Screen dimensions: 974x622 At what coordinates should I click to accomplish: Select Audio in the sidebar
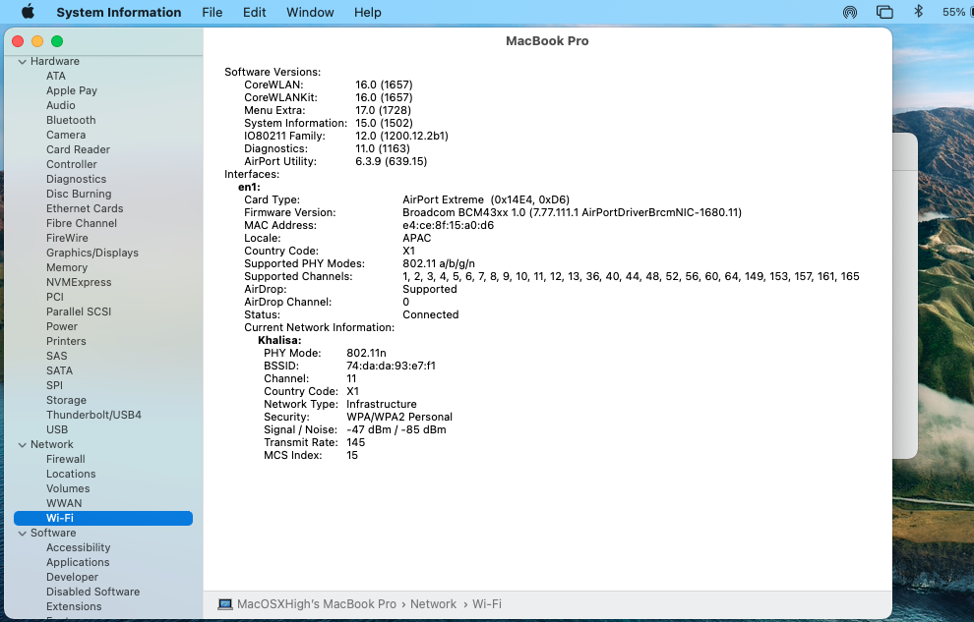[61, 105]
